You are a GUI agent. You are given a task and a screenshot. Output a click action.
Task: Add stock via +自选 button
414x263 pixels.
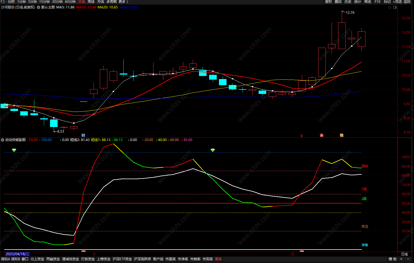[397, 2]
